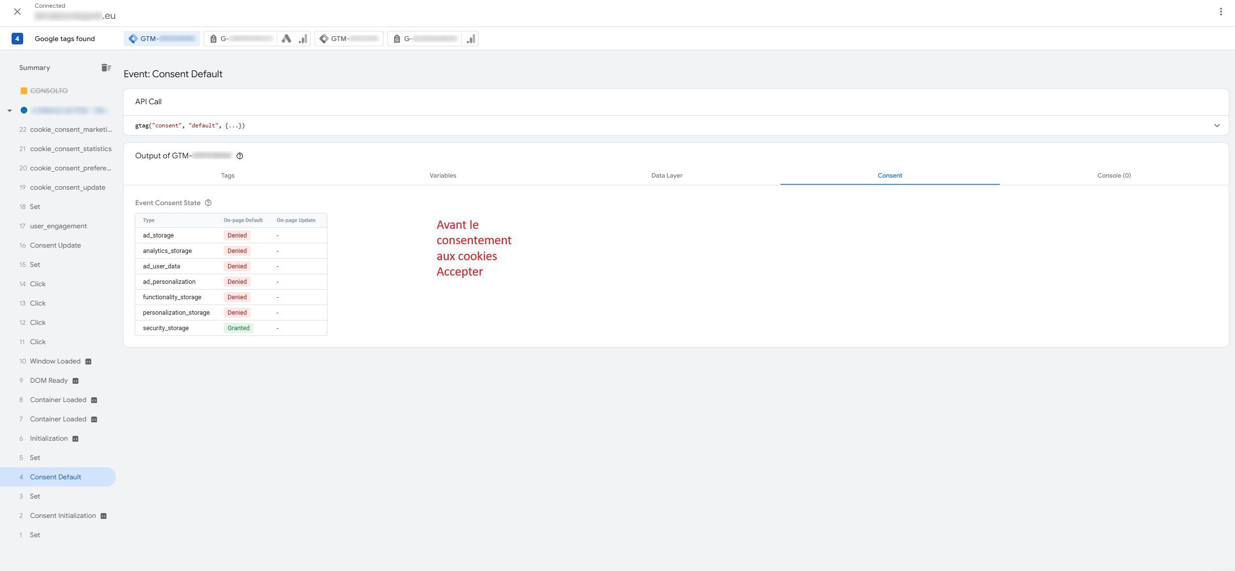
Task: Expand the gtag consent default code line
Action: point(190,125)
